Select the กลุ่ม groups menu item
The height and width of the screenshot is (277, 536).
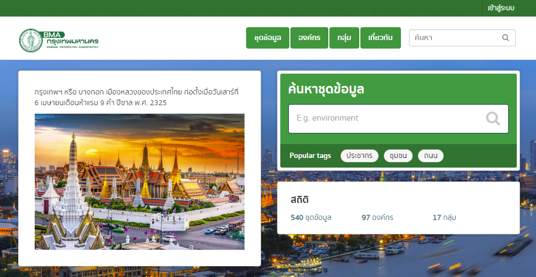click(x=344, y=38)
